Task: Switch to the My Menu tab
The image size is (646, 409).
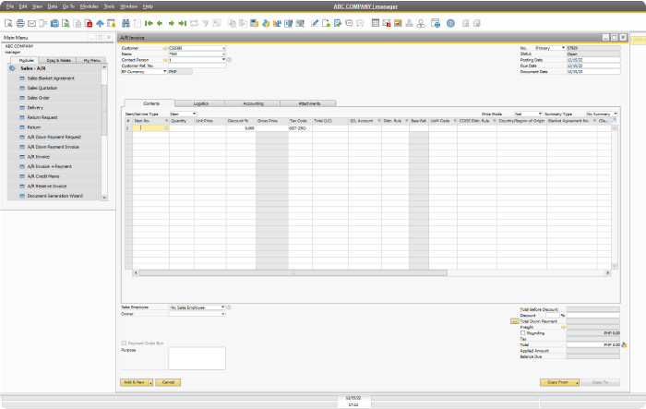Action: pyautogui.click(x=92, y=60)
